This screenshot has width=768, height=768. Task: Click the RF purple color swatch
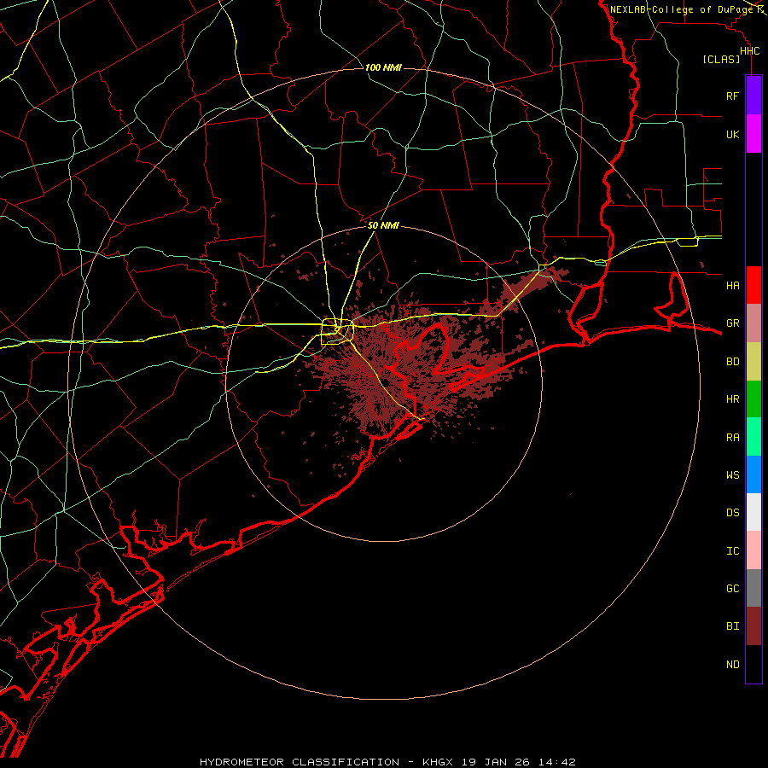(x=753, y=96)
